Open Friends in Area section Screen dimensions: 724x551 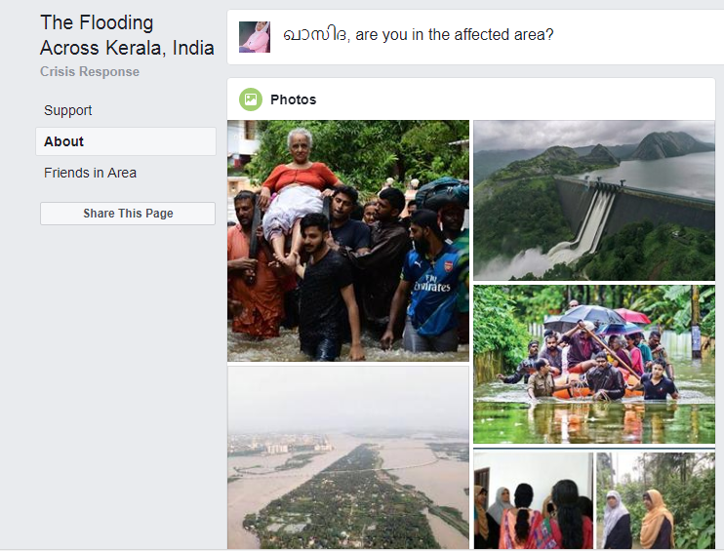coord(90,173)
